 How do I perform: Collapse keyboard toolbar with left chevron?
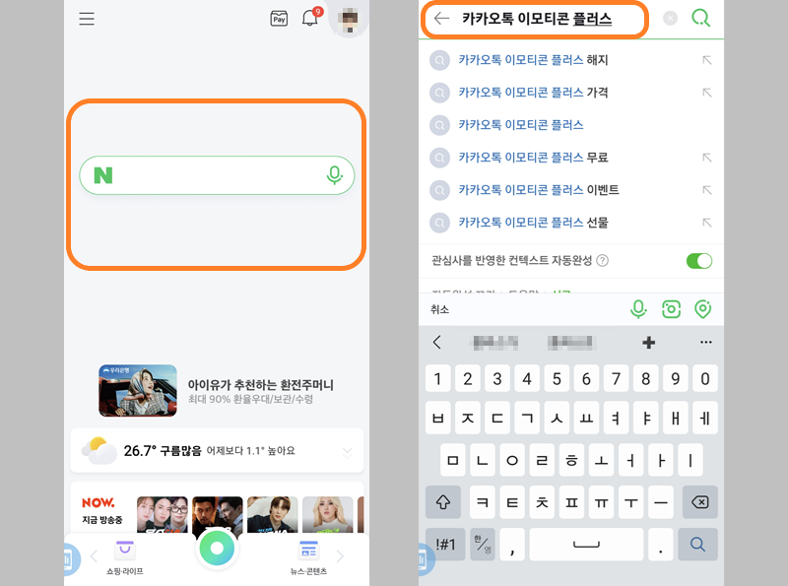(x=436, y=343)
